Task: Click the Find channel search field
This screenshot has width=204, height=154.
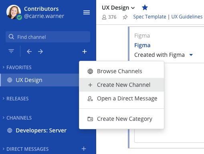Action: [48, 37]
